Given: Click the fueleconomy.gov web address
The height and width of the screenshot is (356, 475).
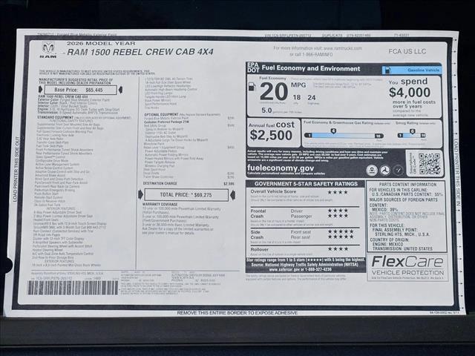Looking at the screenshot, I should [281, 168].
